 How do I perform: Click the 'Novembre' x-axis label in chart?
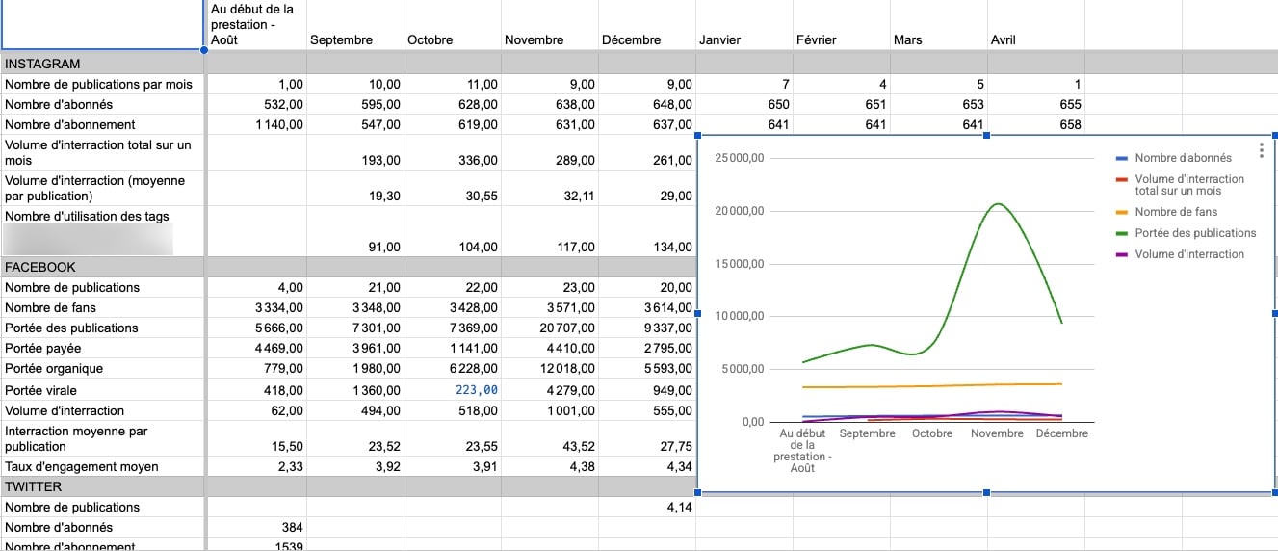[997, 433]
